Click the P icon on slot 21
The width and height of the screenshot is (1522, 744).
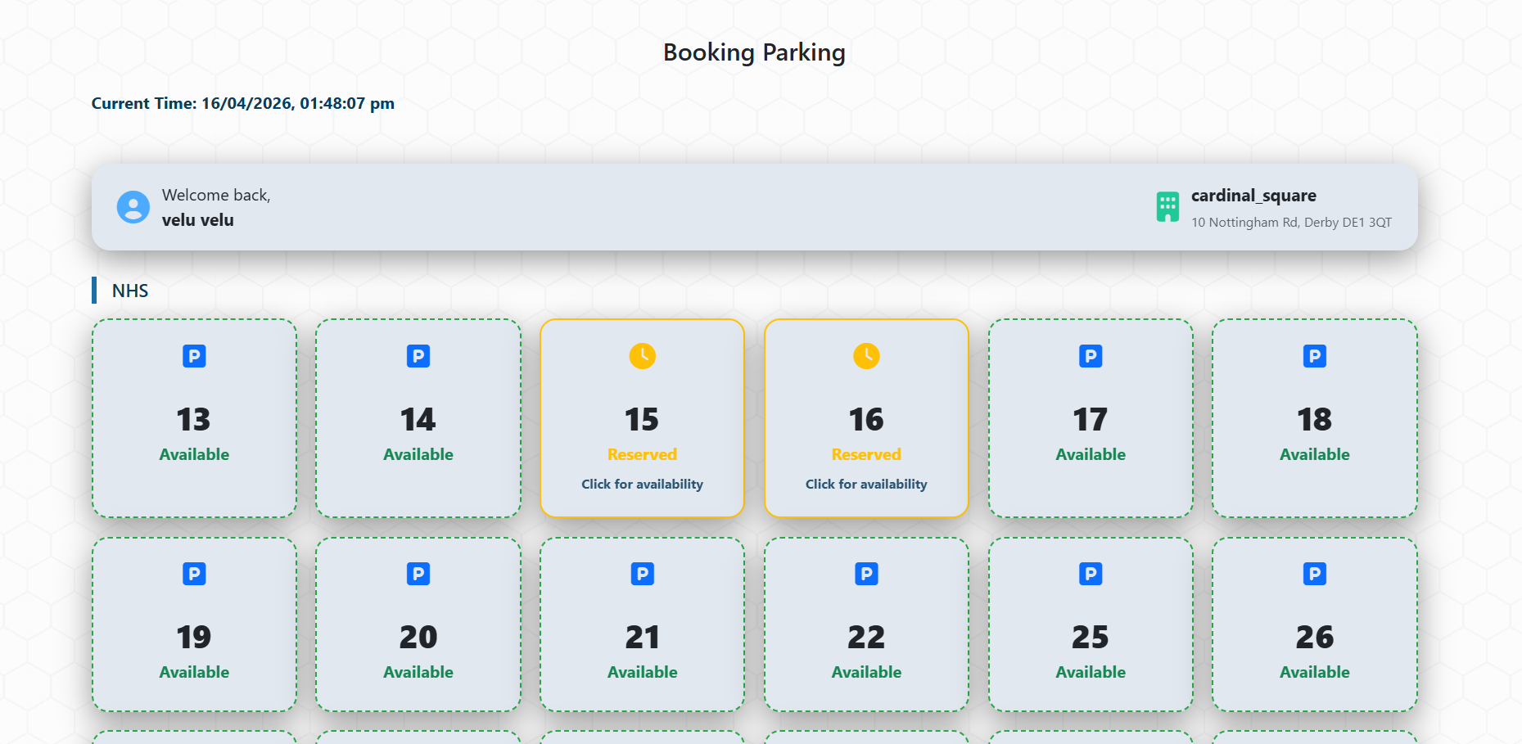642,573
